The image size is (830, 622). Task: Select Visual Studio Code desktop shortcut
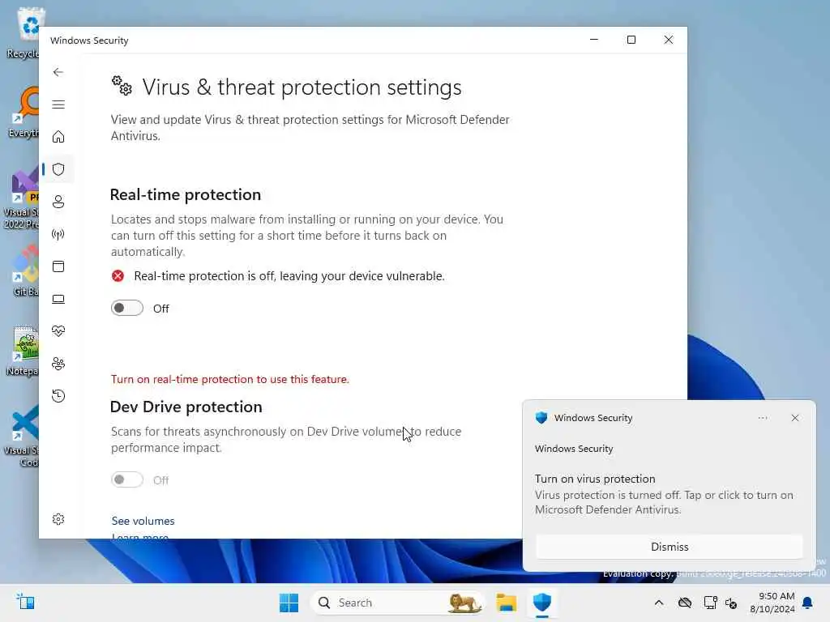[21, 437]
